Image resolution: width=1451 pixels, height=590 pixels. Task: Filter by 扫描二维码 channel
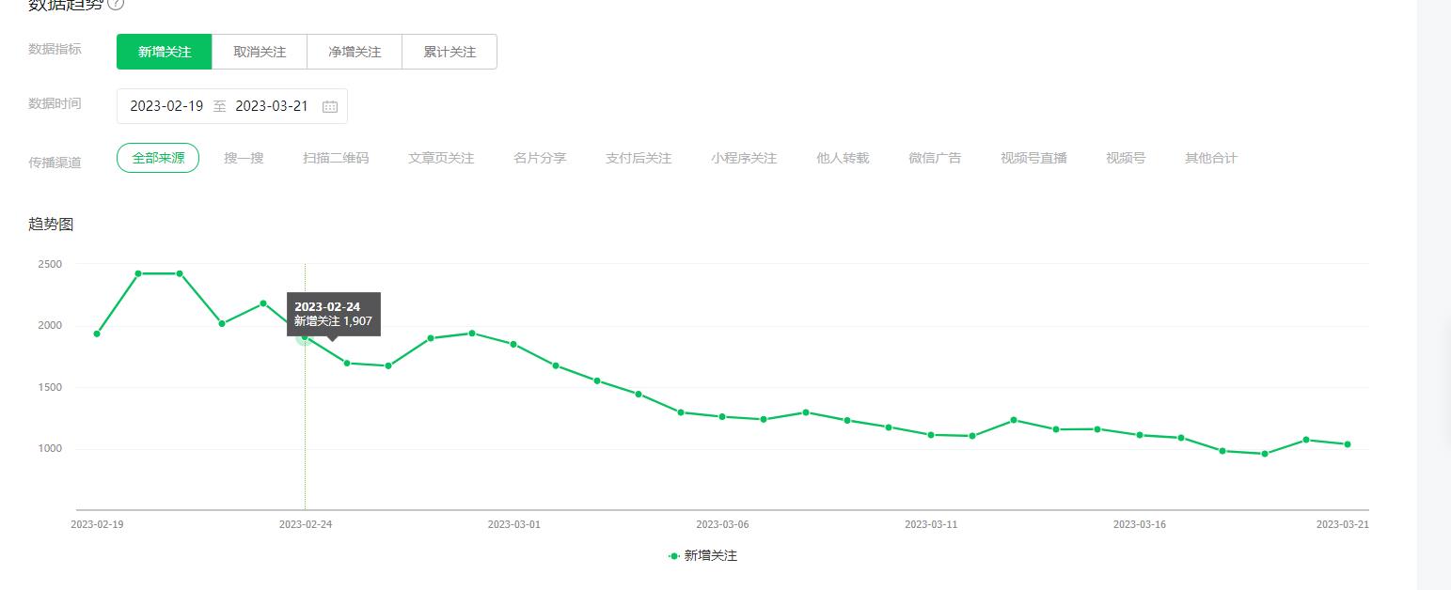click(336, 158)
